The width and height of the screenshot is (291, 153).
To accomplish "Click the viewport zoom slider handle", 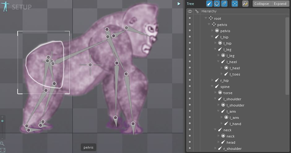I will pos(2,121).
